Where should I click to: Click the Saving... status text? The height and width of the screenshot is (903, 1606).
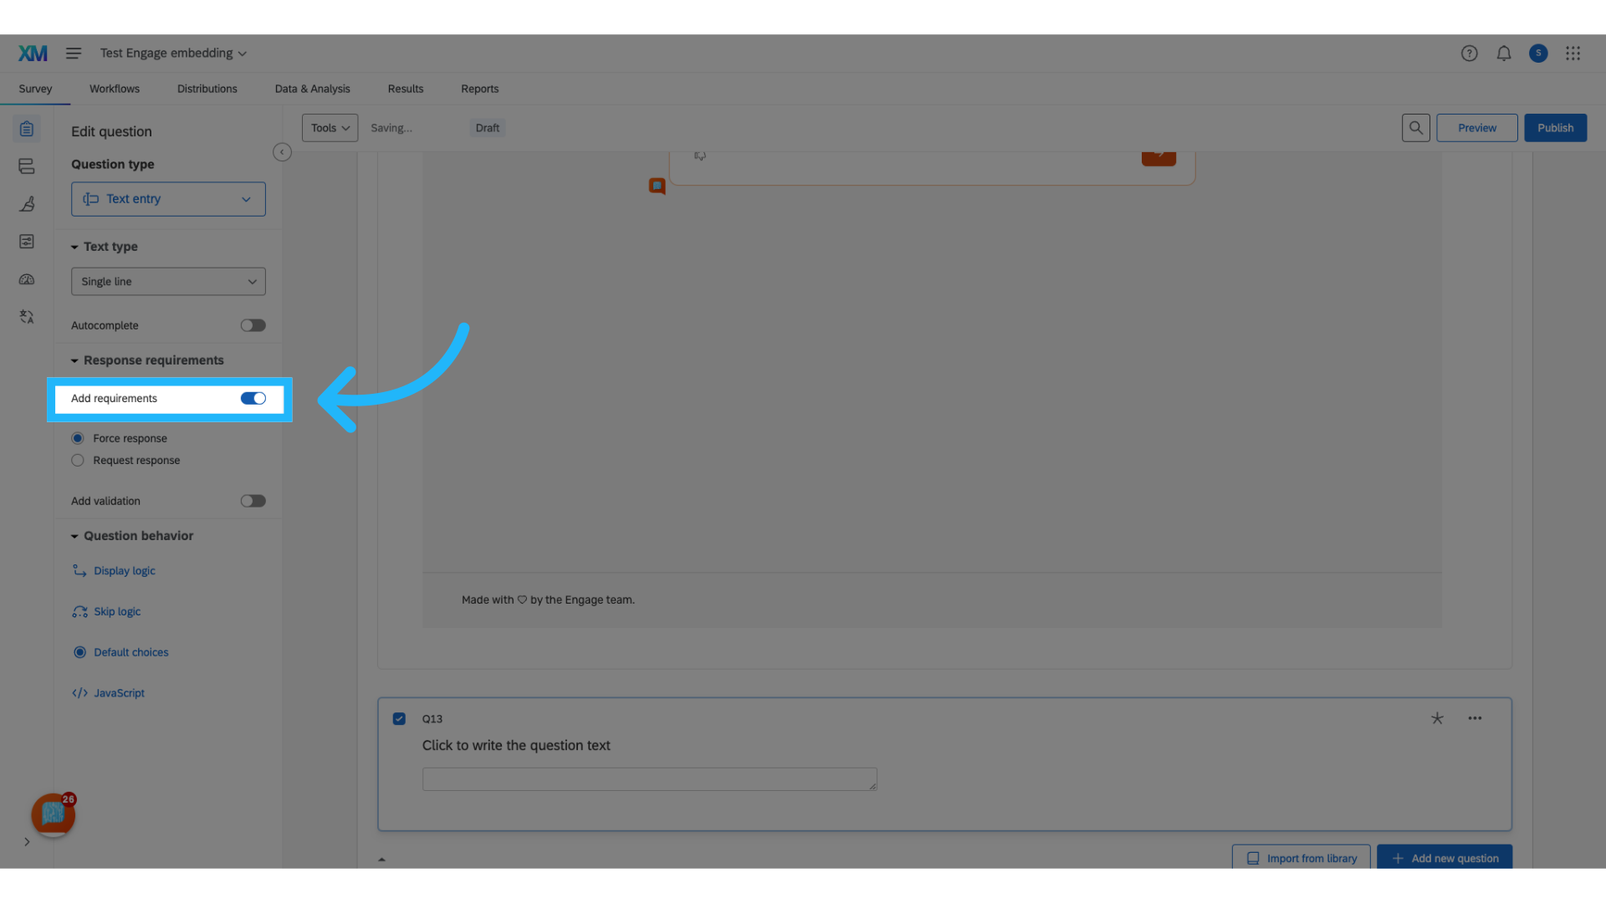pos(391,128)
